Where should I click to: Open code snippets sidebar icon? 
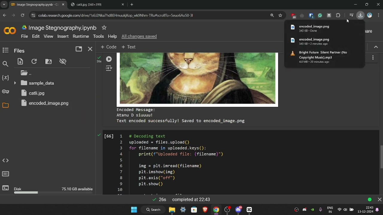pyautogui.click(x=5, y=160)
